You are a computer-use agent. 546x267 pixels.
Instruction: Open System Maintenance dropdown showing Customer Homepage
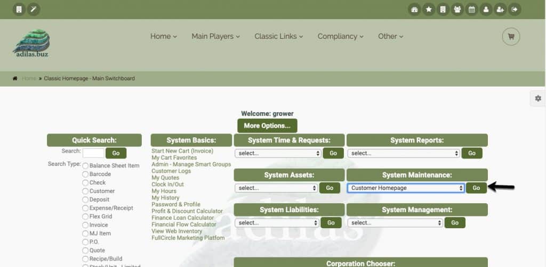406,188
